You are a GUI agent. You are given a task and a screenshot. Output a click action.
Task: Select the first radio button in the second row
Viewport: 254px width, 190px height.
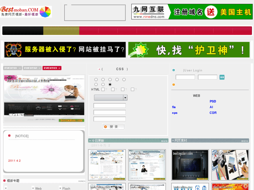[96, 84]
